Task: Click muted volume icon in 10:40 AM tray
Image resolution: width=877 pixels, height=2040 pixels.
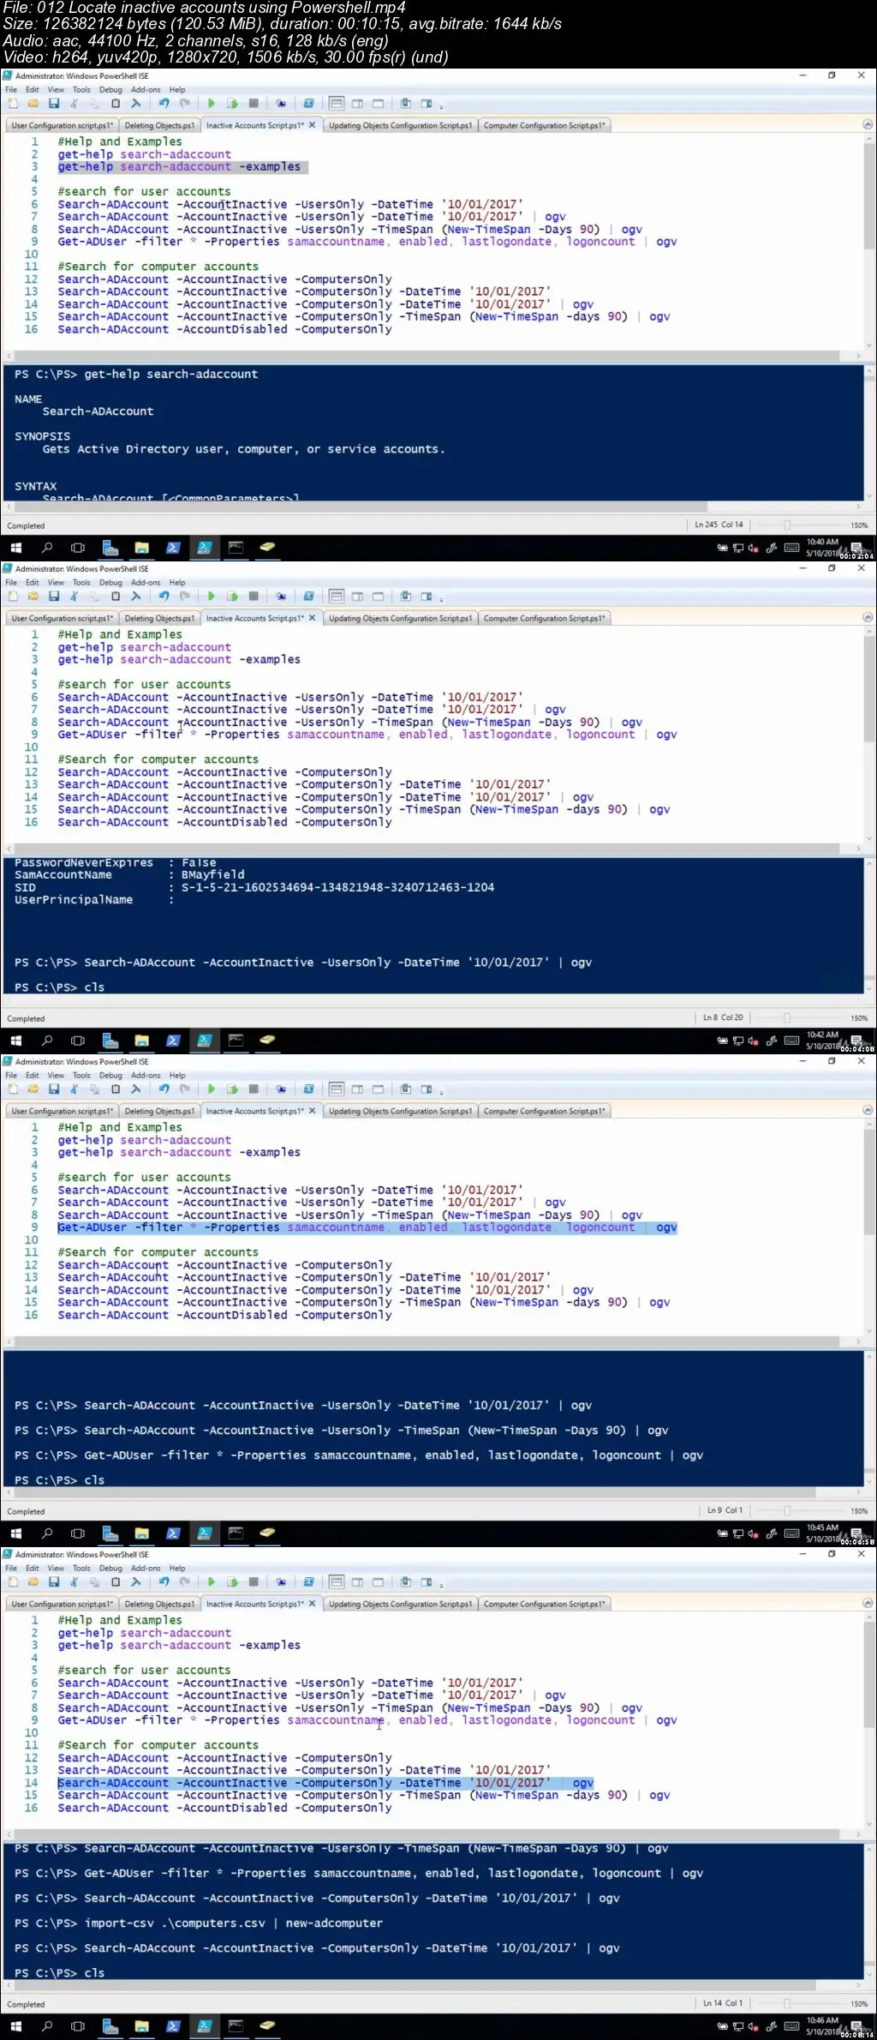Action: click(x=753, y=549)
